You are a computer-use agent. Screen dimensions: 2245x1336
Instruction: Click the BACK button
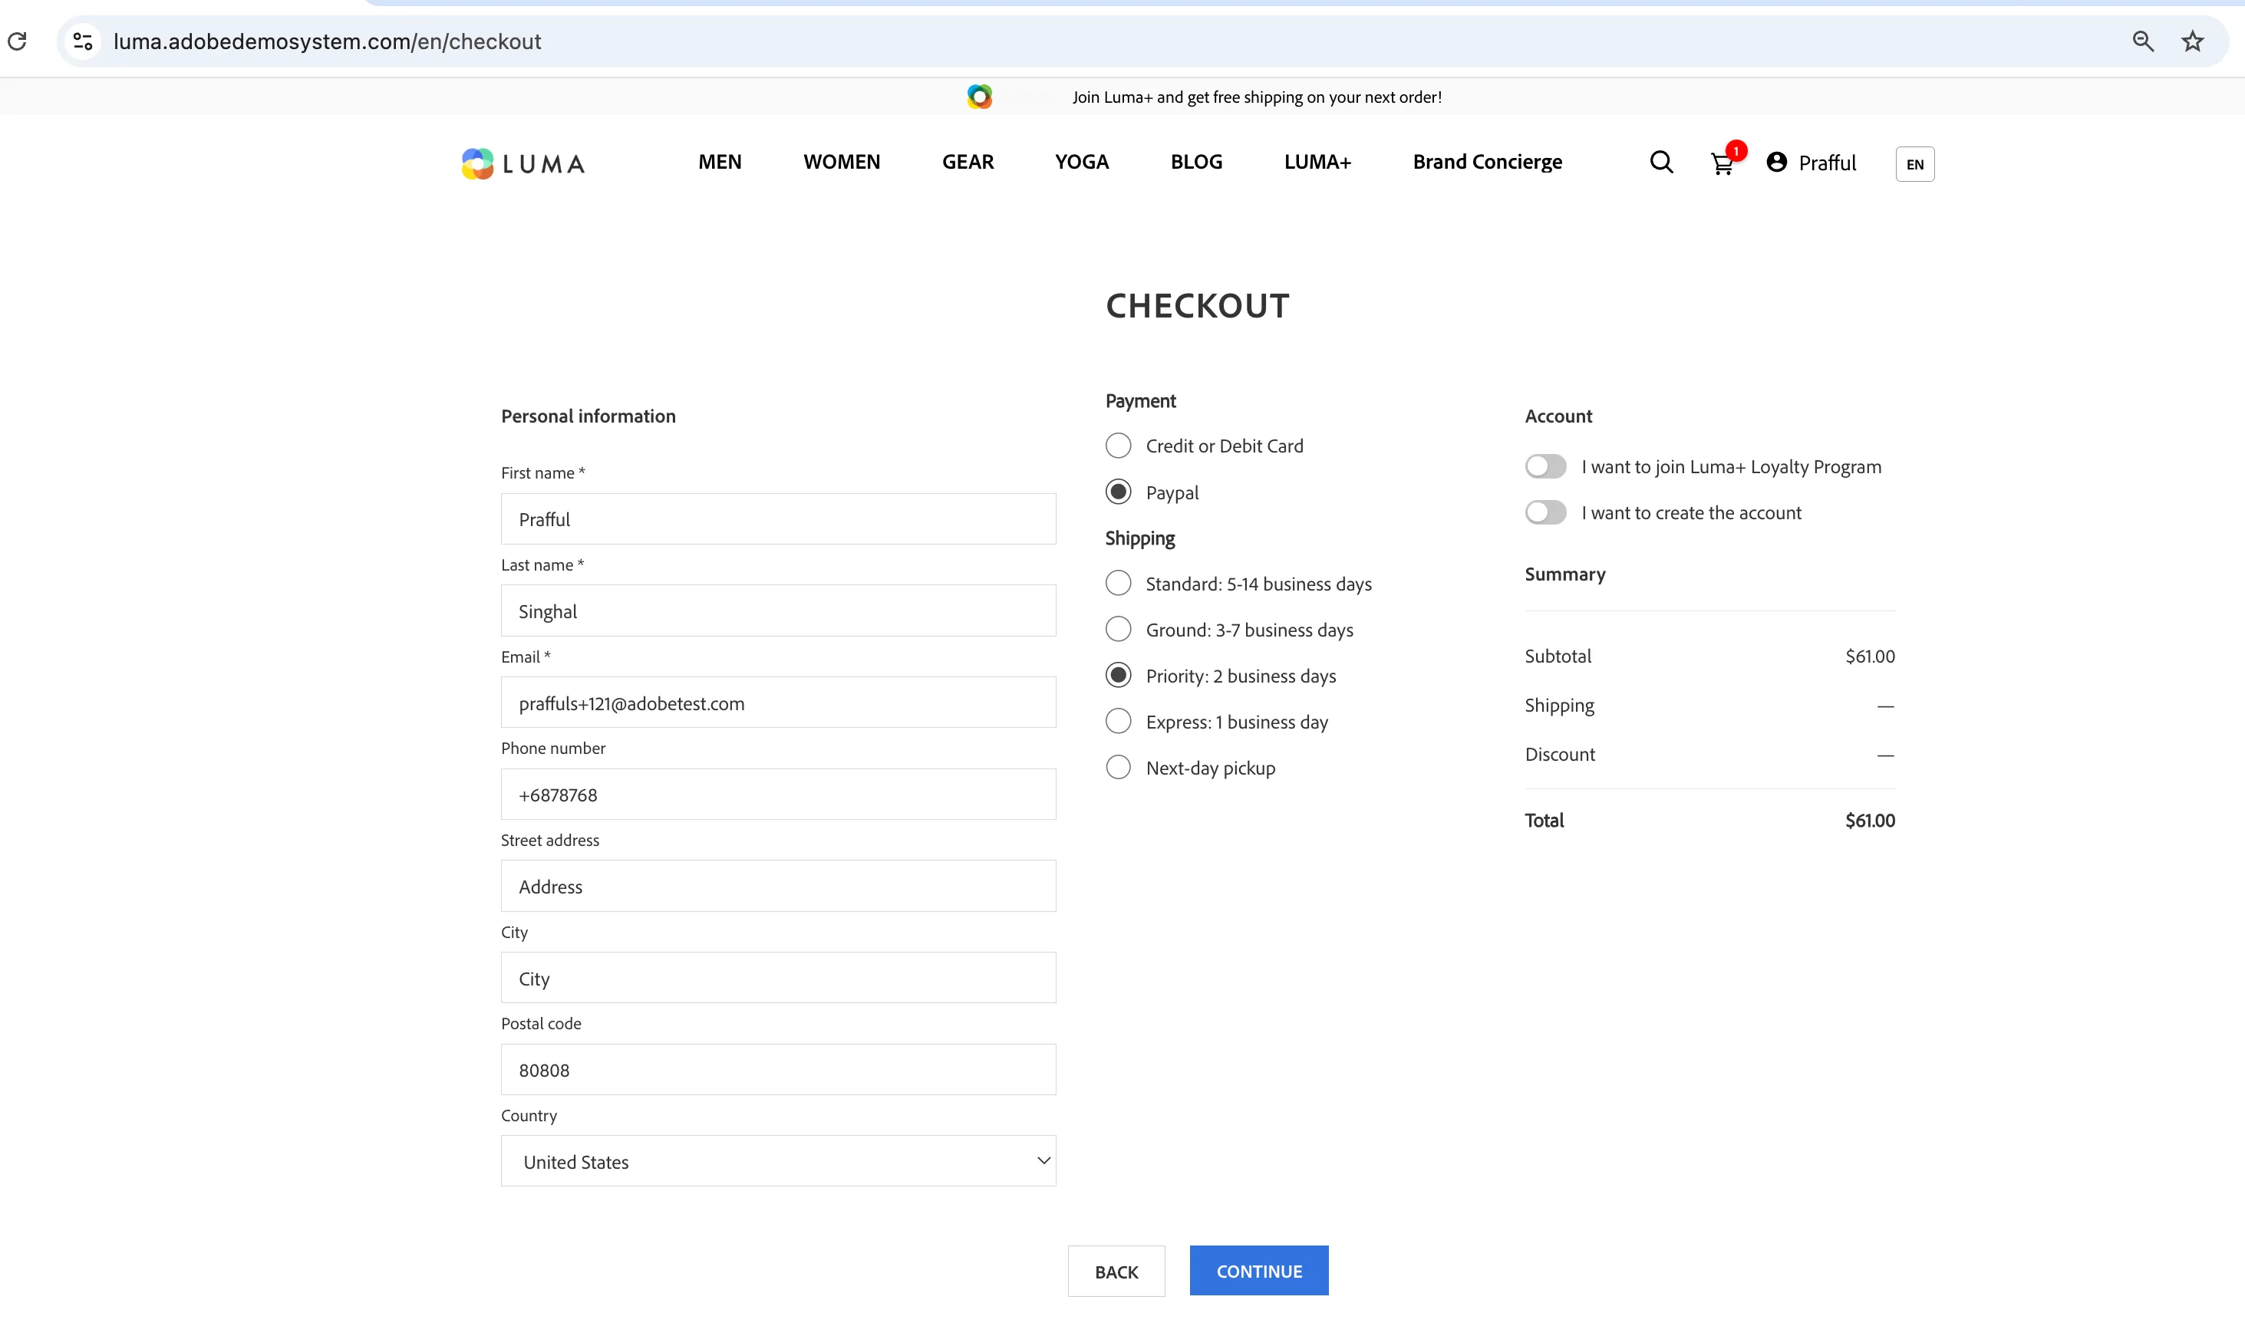pos(1116,1271)
